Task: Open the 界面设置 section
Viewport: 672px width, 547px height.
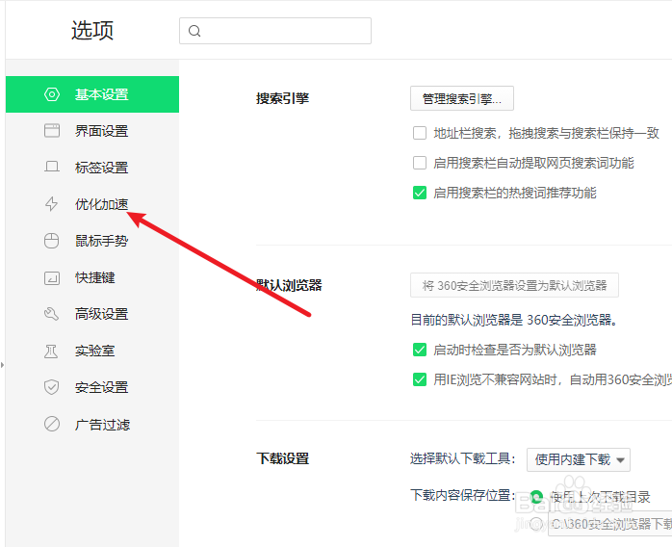Action: (x=92, y=131)
